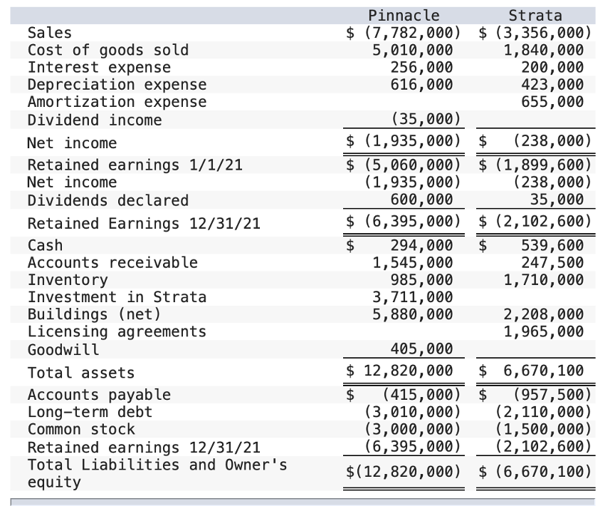Image resolution: width=615 pixels, height=506 pixels.
Task: Click the Goodwill amount 405,000
Action: pyautogui.click(x=424, y=350)
